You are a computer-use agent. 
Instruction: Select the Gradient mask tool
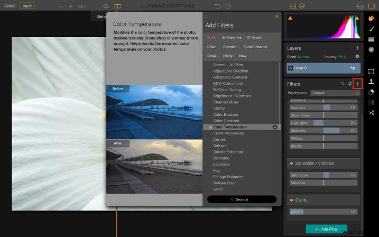(x=371, y=39)
